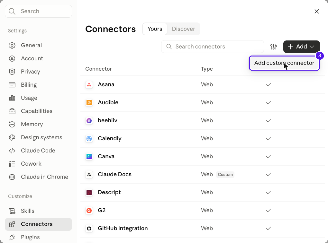This screenshot has height=243, width=328.
Task: Expand the Add dropdown button
Action: pos(301,47)
